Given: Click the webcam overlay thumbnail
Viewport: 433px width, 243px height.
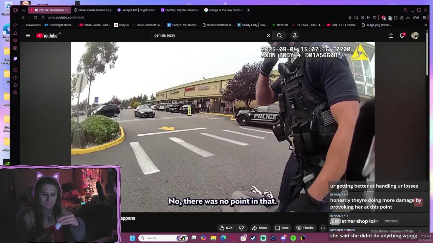Looking at the screenshot, I should [x=60, y=205].
